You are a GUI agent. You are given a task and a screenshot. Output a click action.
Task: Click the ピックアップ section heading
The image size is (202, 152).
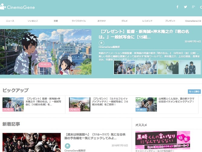pyautogui.click(x=15, y=90)
